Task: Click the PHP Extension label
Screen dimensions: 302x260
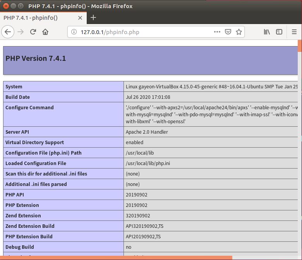Action: (x=22, y=205)
